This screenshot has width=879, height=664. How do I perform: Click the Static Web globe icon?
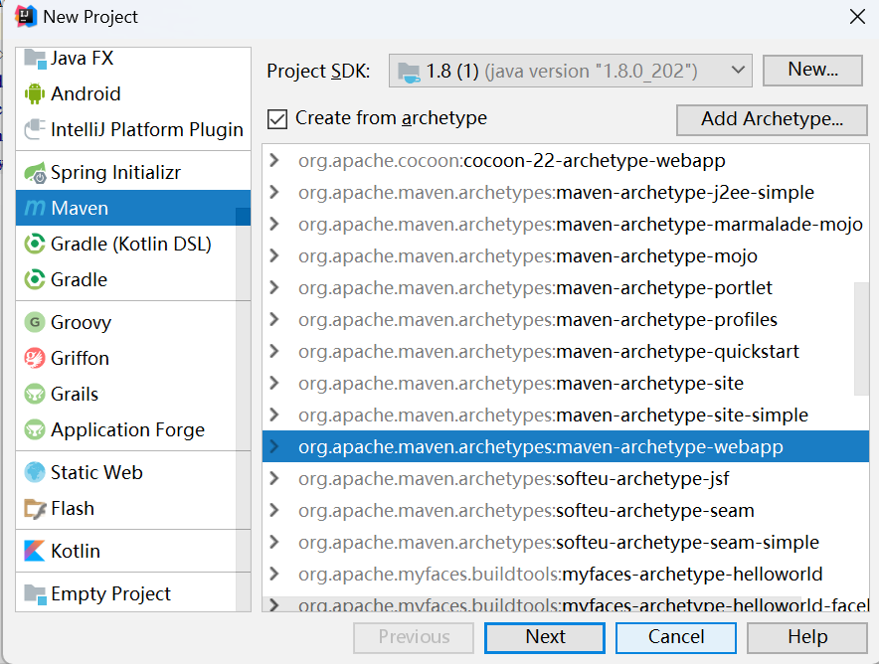35,472
